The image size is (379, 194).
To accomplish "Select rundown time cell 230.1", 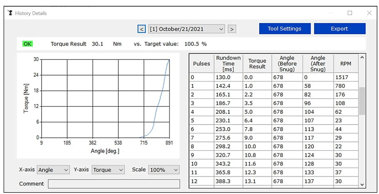I will 228,120.
